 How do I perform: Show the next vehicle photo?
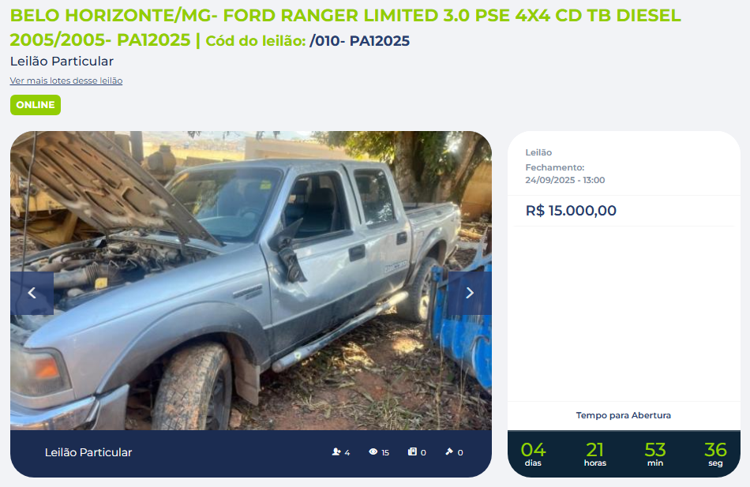[470, 293]
